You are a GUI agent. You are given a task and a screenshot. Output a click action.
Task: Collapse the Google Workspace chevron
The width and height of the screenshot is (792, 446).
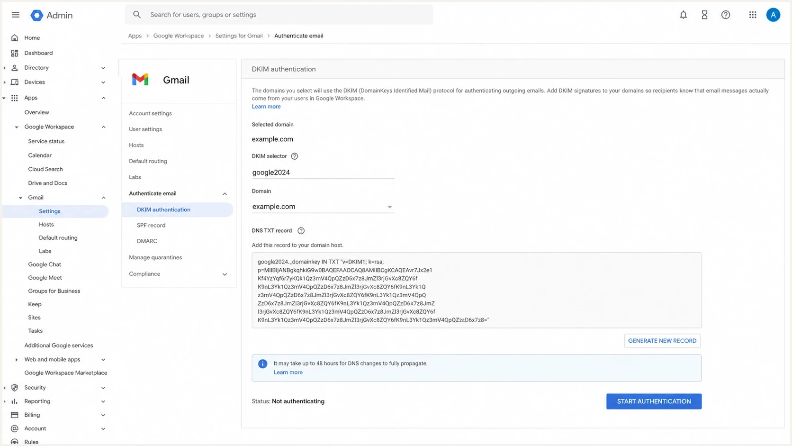[103, 127]
